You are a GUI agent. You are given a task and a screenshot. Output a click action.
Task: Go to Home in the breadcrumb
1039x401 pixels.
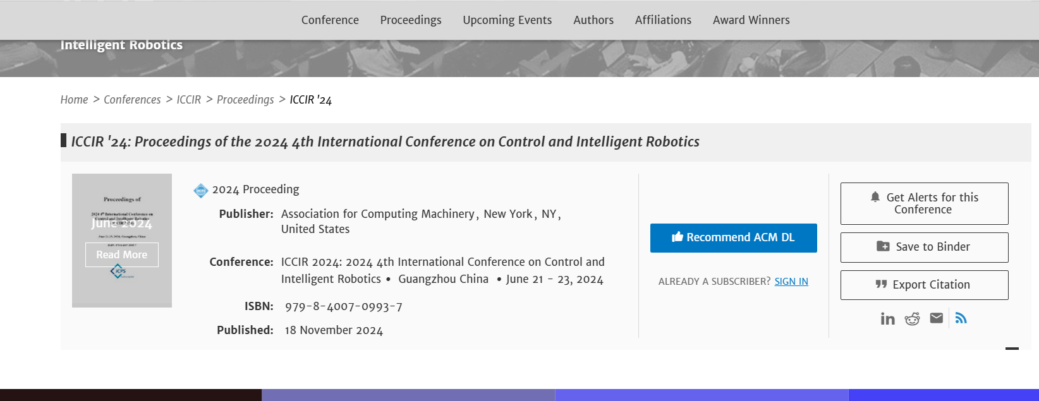click(x=74, y=100)
